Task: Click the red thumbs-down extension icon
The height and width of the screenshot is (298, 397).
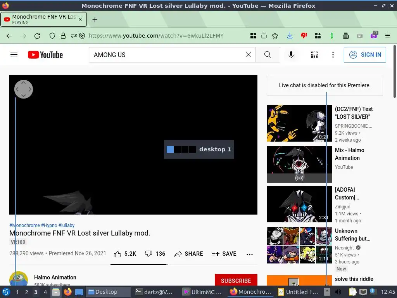Action: [x=304, y=36]
